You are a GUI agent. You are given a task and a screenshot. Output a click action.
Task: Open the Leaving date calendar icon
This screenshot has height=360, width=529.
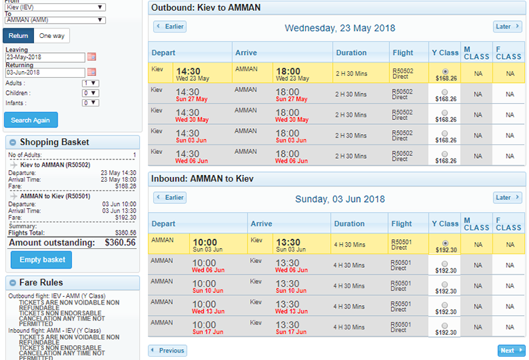pyautogui.click(x=92, y=57)
